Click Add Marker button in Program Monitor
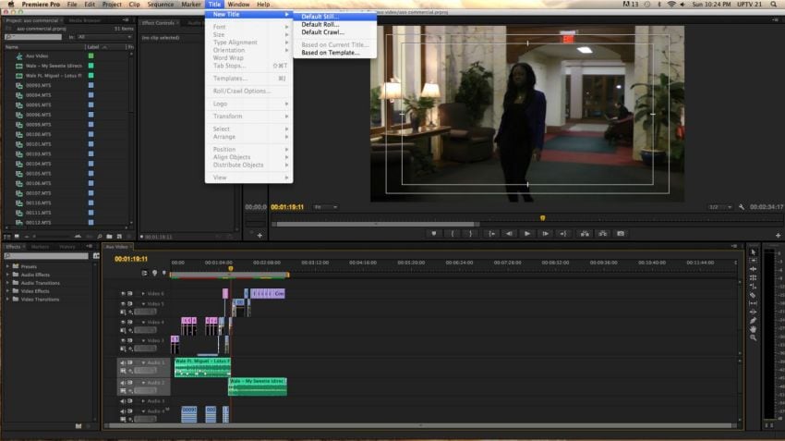The width and height of the screenshot is (785, 441). pyautogui.click(x=433, y=234)
